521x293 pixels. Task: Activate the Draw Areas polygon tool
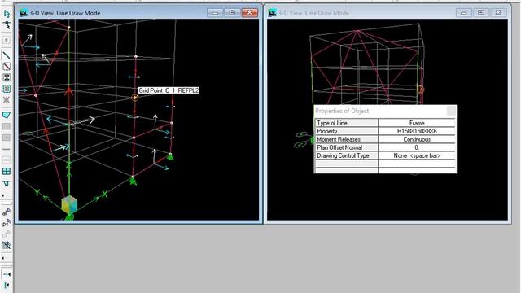(x=7, y=115)
